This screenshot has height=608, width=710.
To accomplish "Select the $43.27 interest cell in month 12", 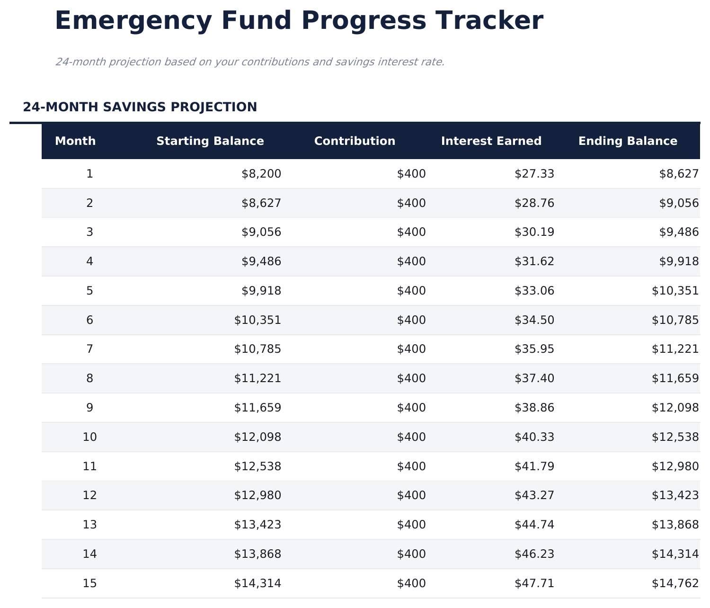I will (534, 495).
